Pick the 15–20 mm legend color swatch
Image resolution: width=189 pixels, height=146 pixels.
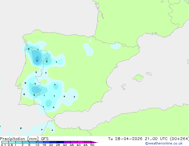coord(47,142)
